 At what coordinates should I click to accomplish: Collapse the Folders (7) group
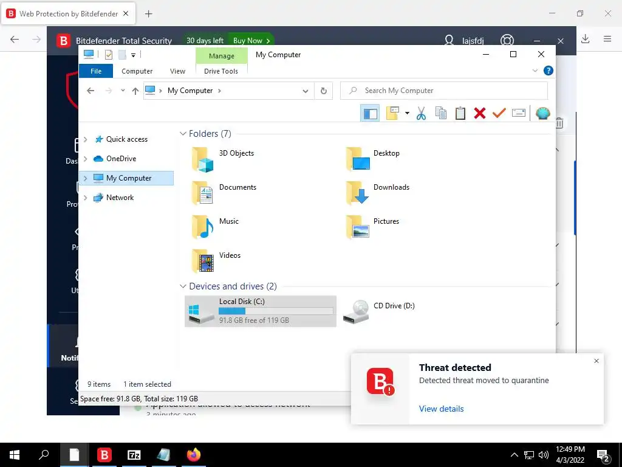click(183, 133)
